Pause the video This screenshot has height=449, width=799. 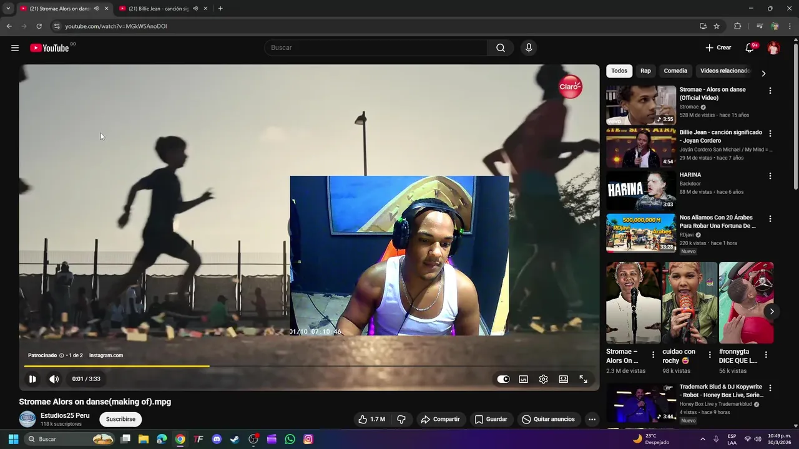point(32,379)
